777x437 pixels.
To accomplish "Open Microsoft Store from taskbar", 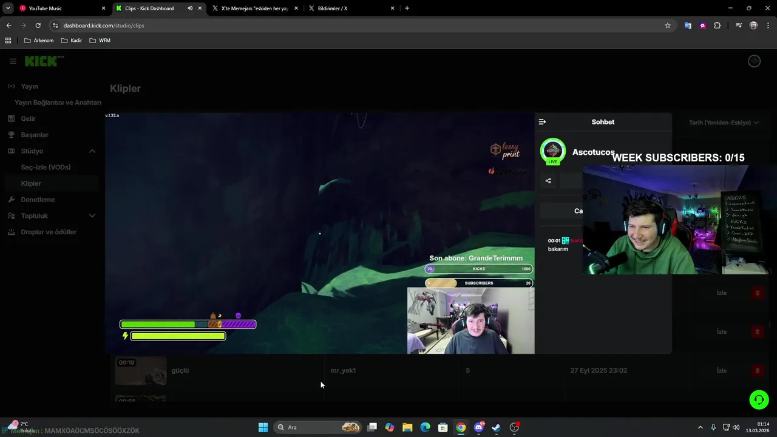I will (443, 427).
